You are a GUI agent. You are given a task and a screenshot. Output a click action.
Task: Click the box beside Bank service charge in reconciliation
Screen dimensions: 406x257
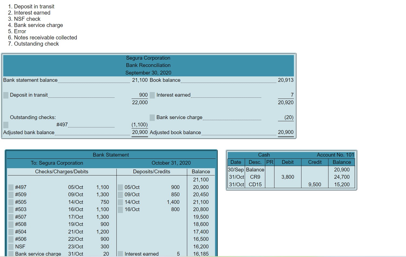click(x=152, y=117)
